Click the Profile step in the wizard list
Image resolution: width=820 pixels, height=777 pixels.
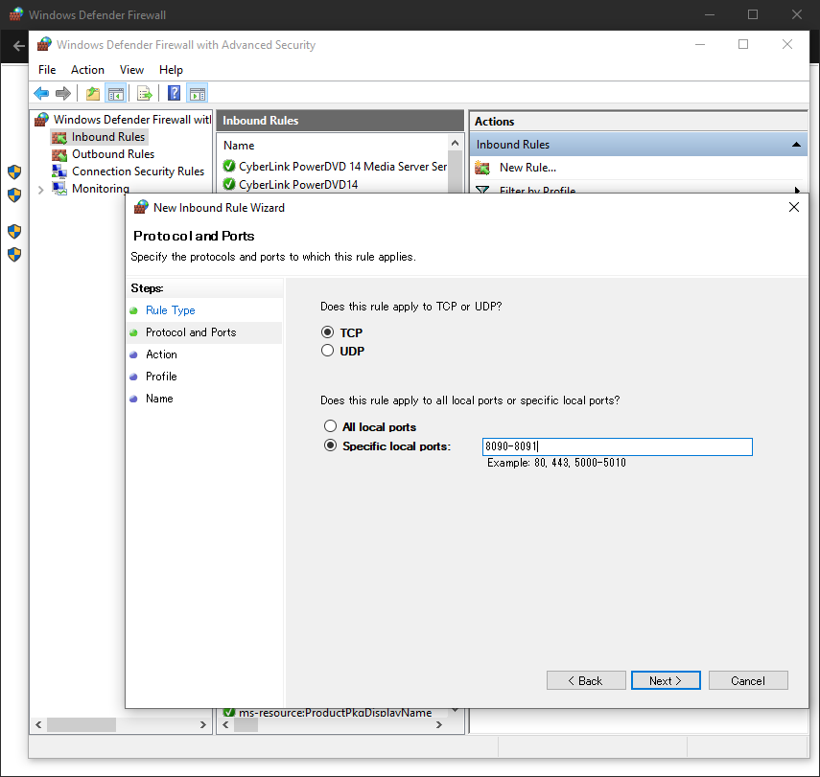[161, 377]
